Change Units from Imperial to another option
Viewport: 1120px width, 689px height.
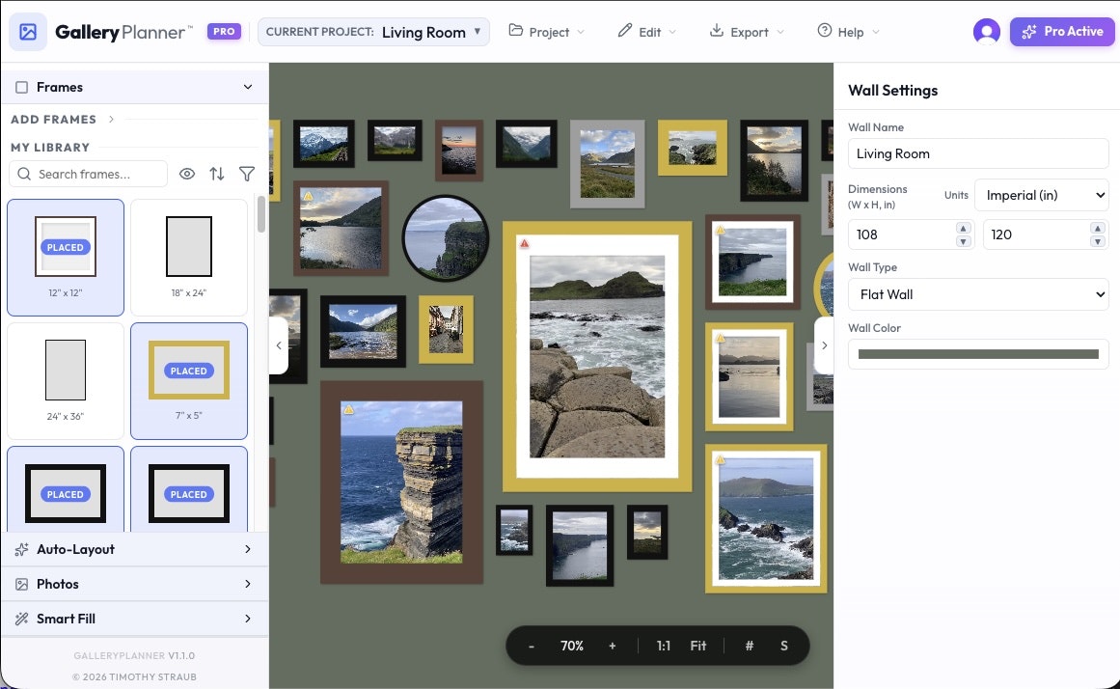tap(1042, 195)
